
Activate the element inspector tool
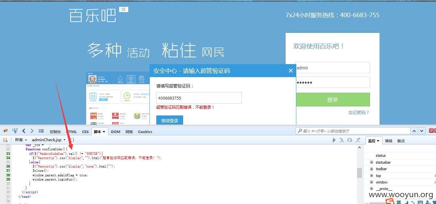15,131
